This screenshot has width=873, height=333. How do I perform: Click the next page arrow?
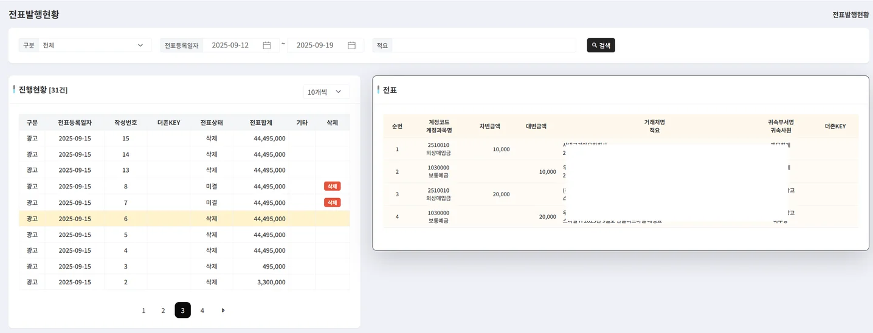pyautogui.click(x=223, y=310)
